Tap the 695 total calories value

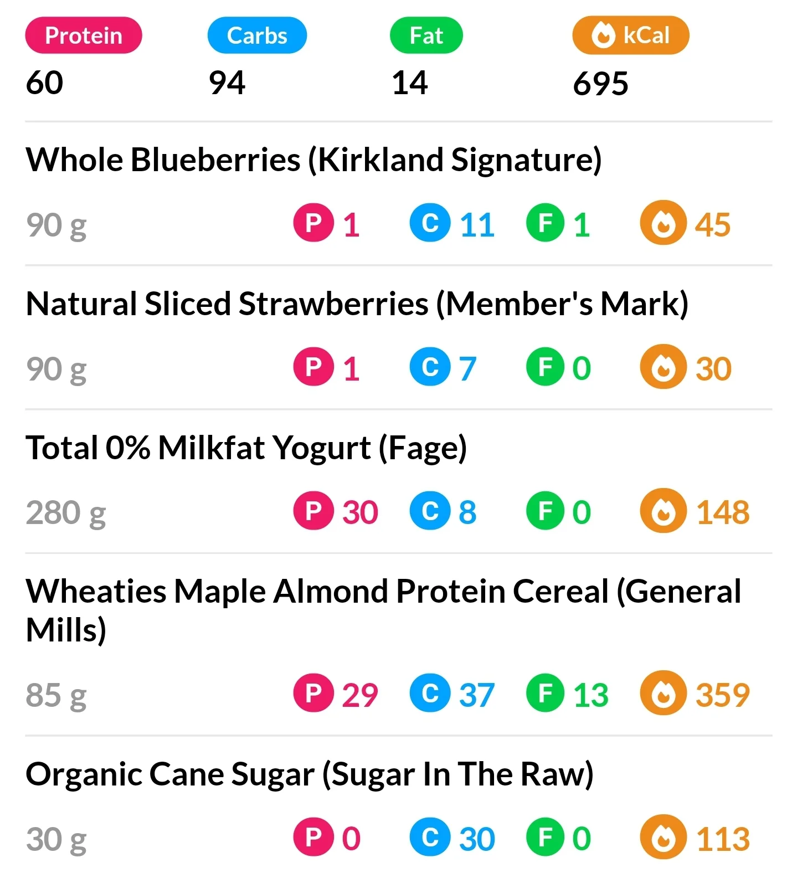pyautogui.click(x=600, y=84)
